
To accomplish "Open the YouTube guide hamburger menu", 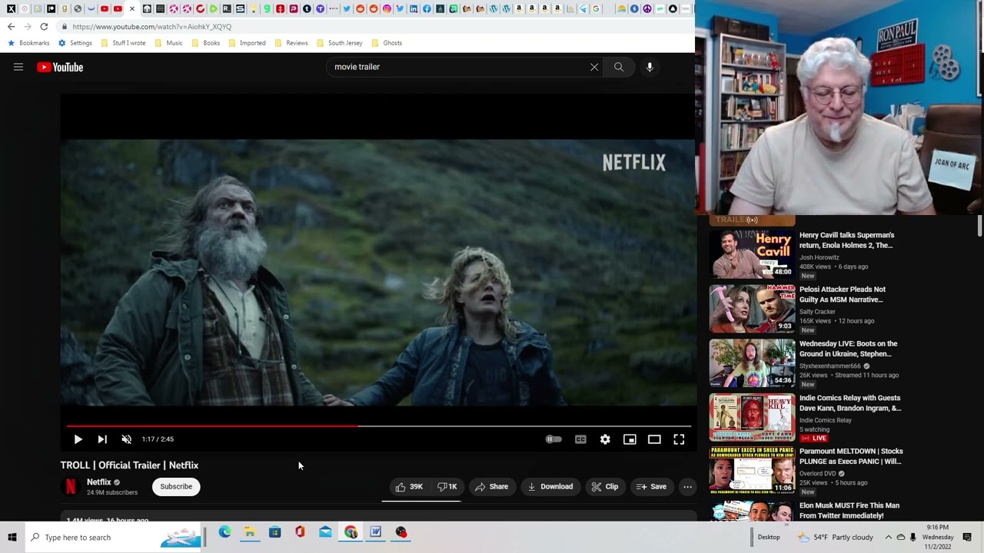I will [x=18, y=67].
